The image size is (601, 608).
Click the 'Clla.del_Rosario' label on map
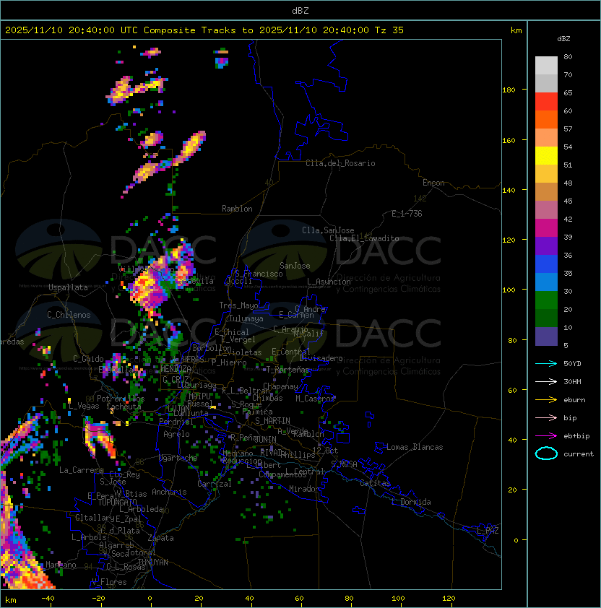click(340, 163)
